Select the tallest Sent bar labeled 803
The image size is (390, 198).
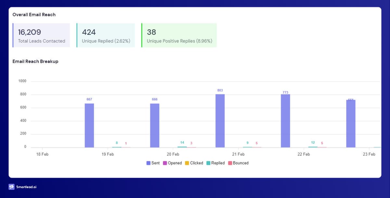(x=220, y=121)
